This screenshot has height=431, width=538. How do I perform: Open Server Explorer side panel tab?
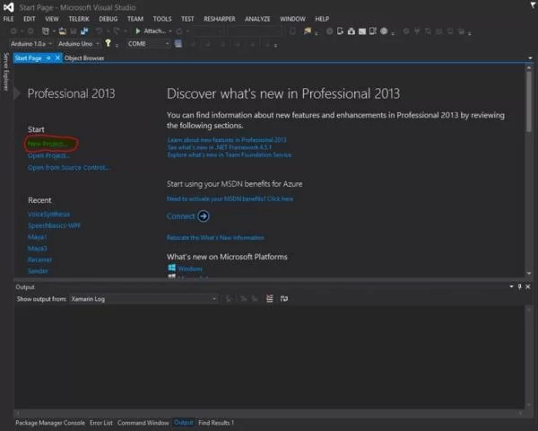pos(5,72)
